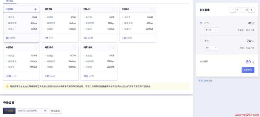Screen dimensions: 260x117
Task: Click the 15Mbps bandwidth value on the 8核32G card
Action: [x=111, y=61]
